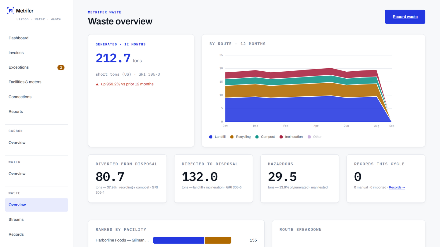Open Connections from the sidebar
The height and width of the screenshot is (247, 440).
36,97
